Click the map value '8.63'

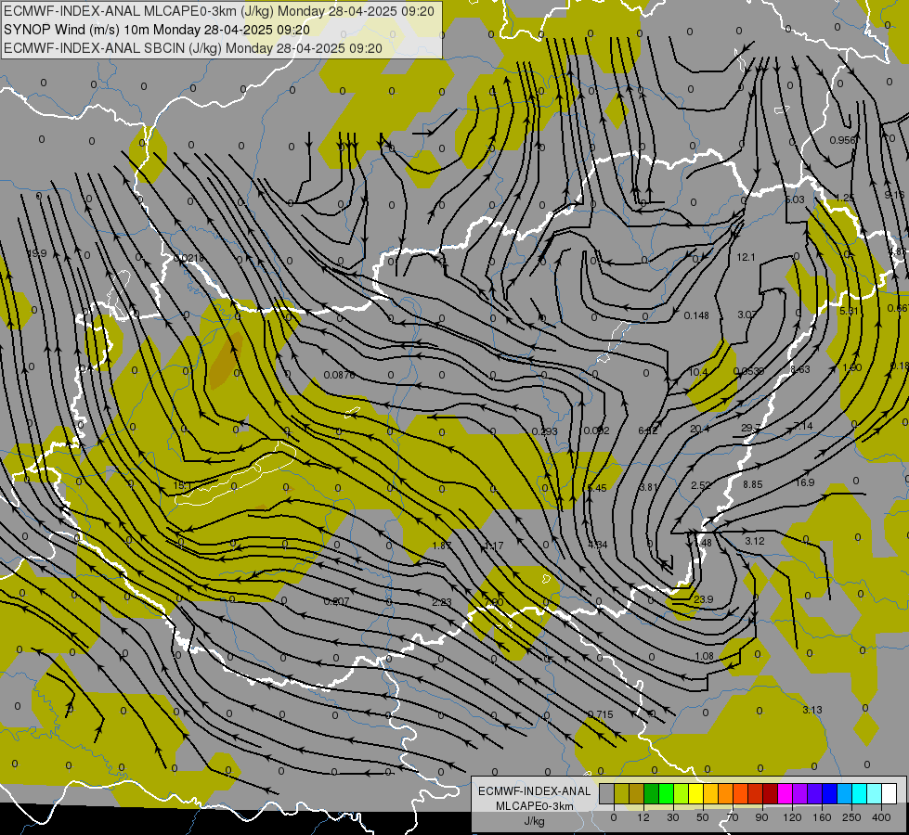[x=800, y=369]
